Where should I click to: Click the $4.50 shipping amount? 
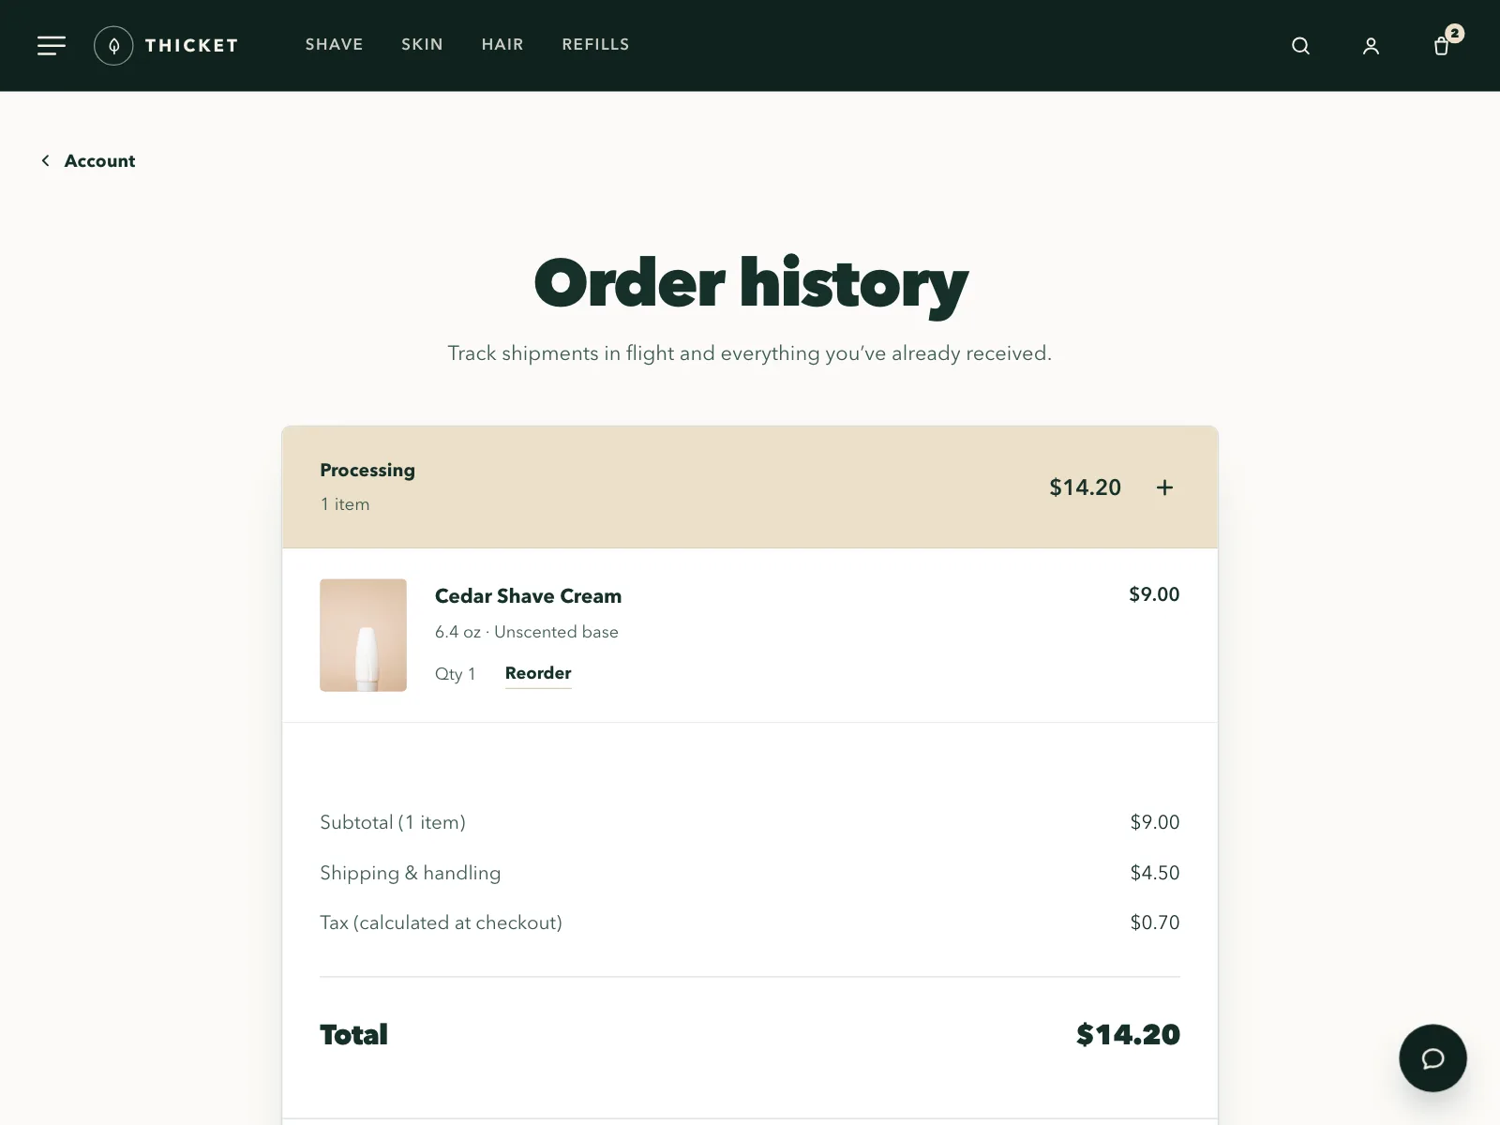point(1155,873)
